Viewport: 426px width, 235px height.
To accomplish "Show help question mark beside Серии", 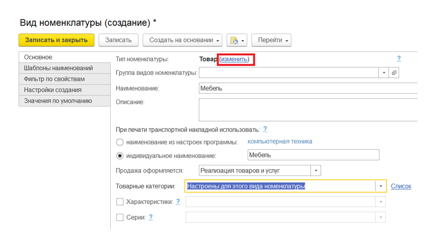I will 151,217.
